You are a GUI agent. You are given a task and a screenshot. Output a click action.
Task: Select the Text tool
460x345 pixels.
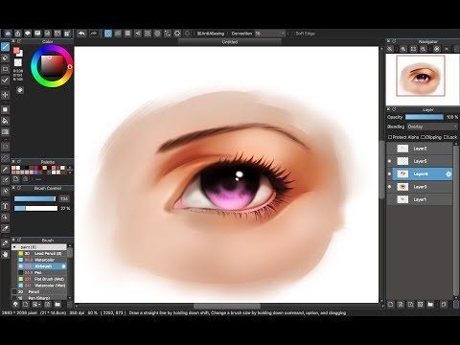pos(5,206)
